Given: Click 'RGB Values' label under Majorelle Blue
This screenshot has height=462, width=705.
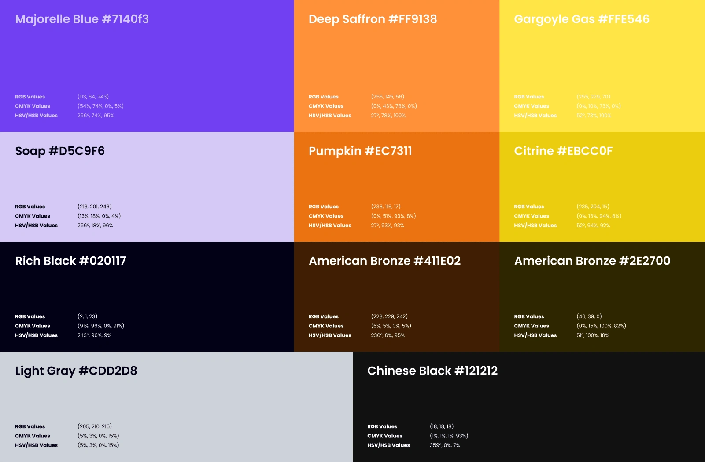Looking at the screenshot, I should click(30, 97).
